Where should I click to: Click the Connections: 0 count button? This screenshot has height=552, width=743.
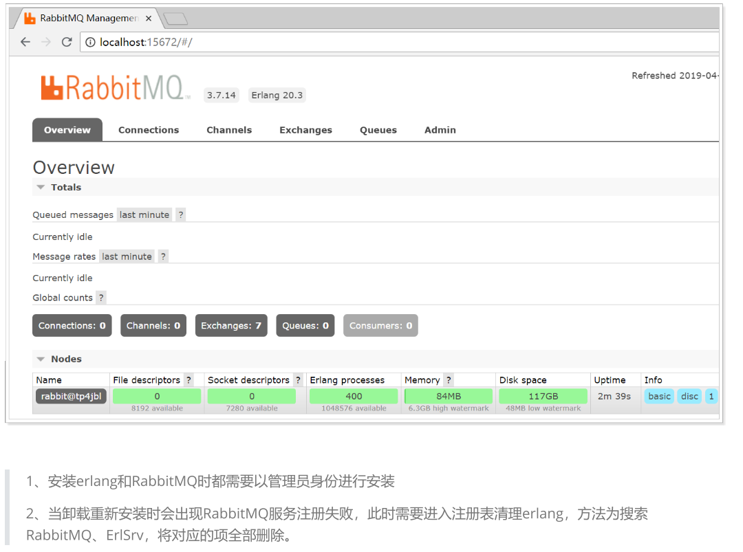tap(72, 326)
